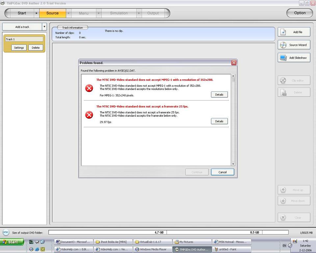Open the Option button

coord(300,13)
